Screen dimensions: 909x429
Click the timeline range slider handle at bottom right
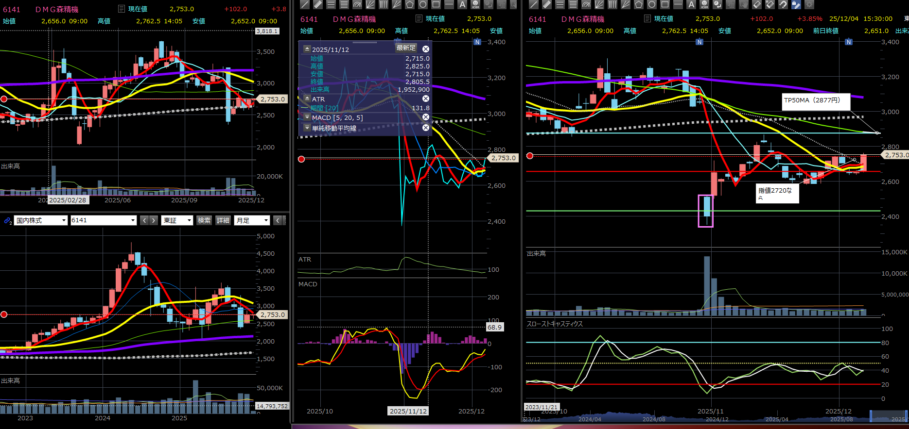pyautogui.click(x=871, y=416)
